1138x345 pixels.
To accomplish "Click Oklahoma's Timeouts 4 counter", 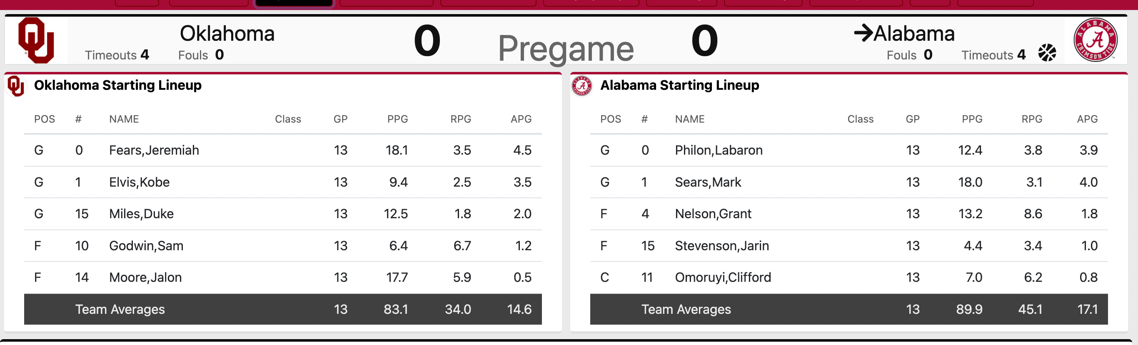I will (117, 55).
